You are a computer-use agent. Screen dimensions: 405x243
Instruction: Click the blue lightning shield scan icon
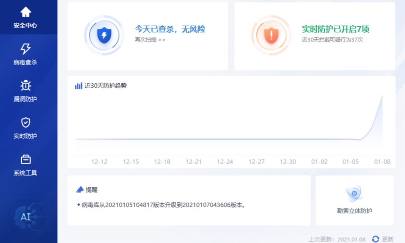pyautogui.click(x=103, y=35)
